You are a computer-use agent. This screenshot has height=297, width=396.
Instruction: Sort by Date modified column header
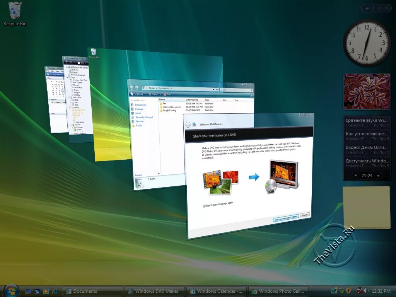(195, 100)
